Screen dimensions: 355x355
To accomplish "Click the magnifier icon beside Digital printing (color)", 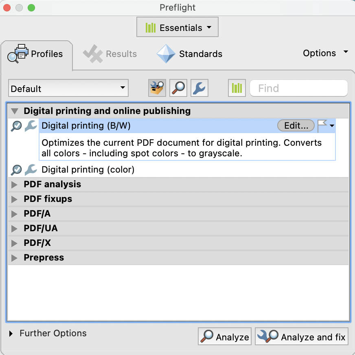I will pyautogui.click(x=16, y=170).
